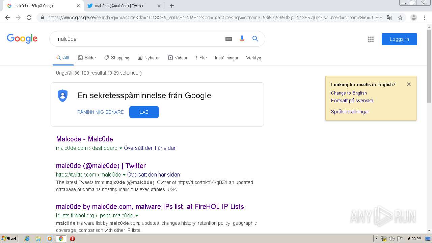Click the network tray icon
The image size is (432, 243).
click(x=384, y=239)
